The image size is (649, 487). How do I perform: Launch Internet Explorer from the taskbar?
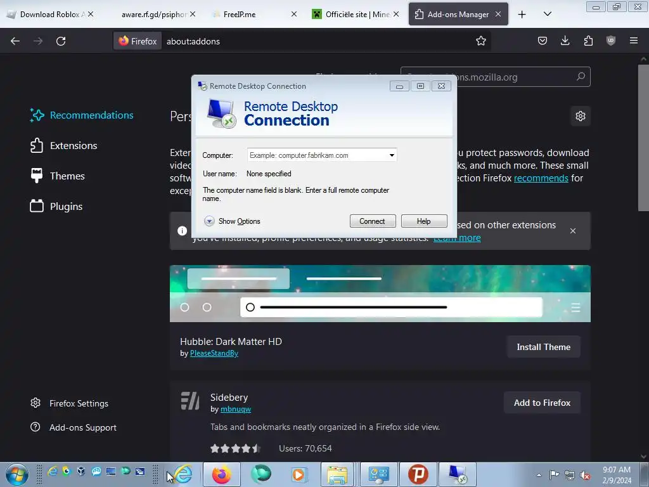184,474
